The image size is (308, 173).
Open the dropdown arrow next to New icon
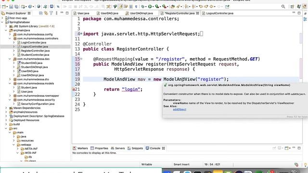(7, 7)
